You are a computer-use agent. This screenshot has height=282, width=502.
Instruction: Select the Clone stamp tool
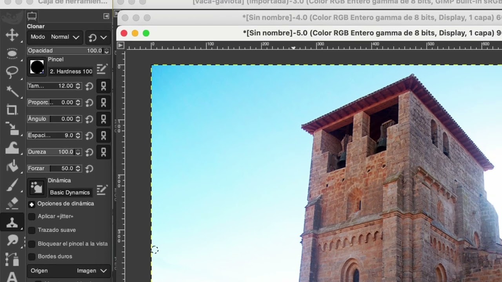(12, 222)
